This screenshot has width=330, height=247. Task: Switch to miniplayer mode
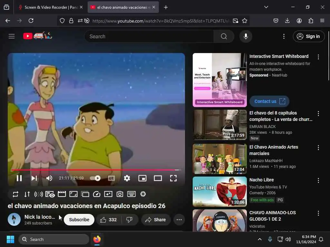[142, 178]
